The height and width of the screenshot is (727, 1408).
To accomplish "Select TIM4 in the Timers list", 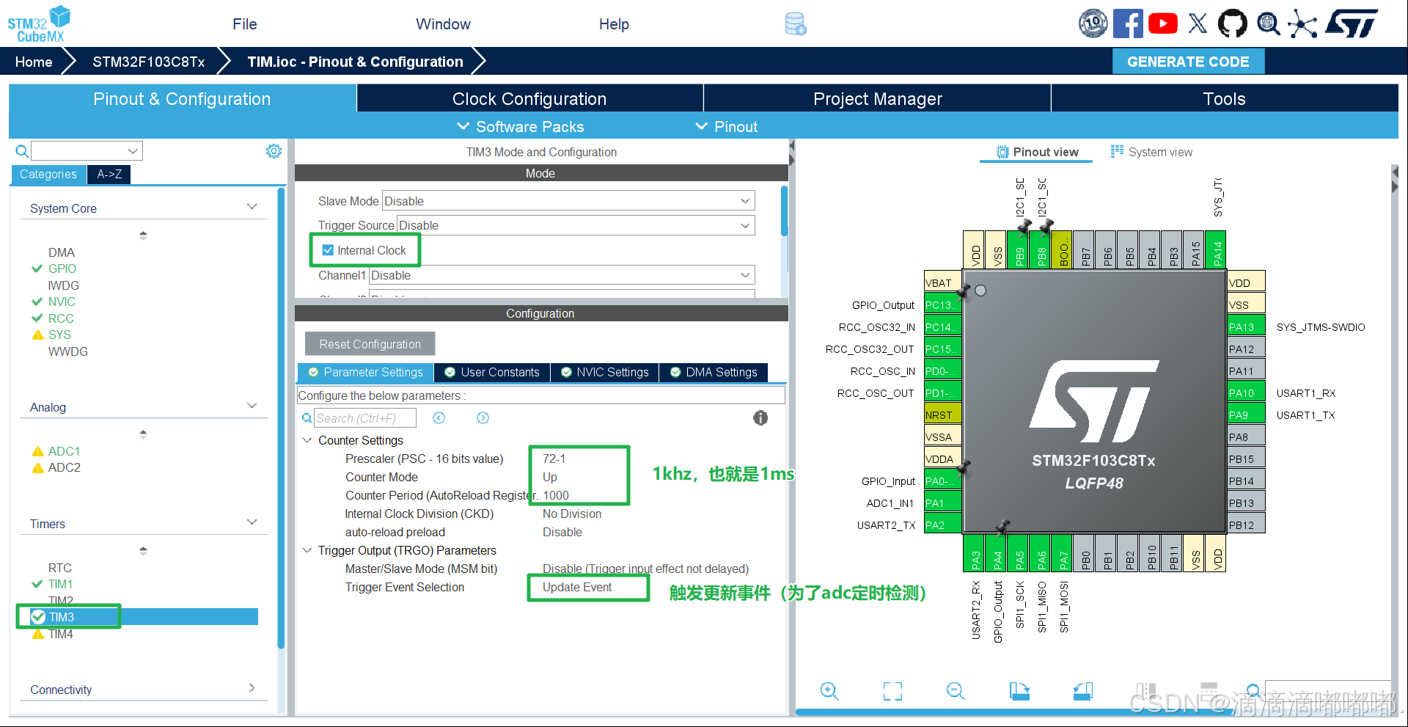I will (60, 635).
